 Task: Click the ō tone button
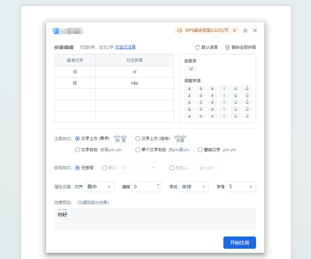click(x=201, y=88)
